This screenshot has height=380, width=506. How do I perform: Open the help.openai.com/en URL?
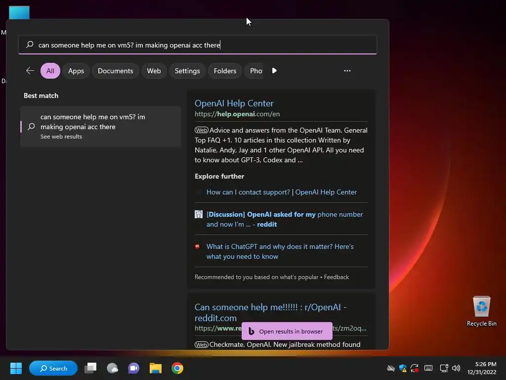[x=237, y=114]
